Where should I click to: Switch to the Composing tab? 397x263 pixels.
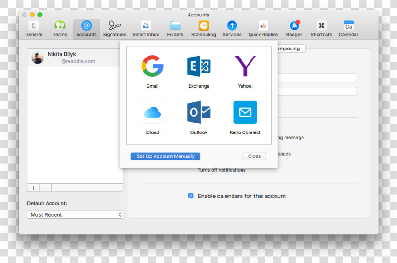(291, 49)
